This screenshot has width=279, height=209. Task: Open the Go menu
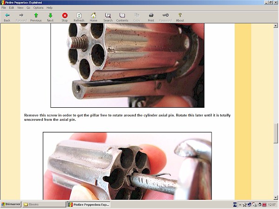[x=28, y=7]
